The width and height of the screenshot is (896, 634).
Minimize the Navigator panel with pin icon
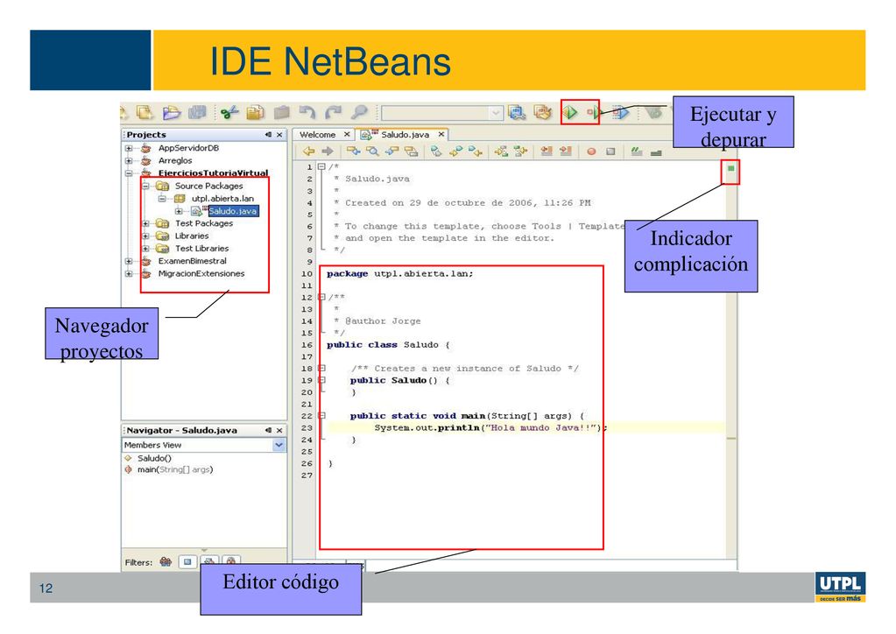tap(268, 431)
